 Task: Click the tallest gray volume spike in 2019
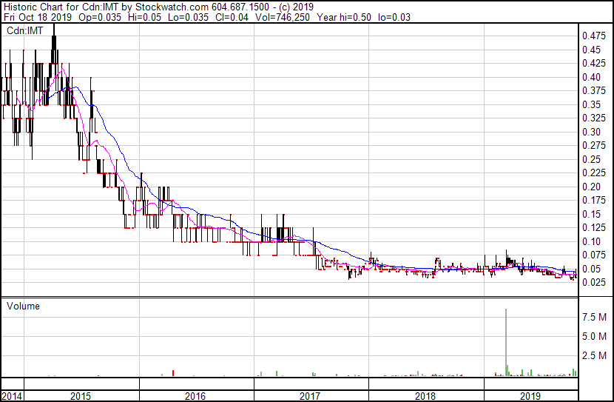(506, 343)
